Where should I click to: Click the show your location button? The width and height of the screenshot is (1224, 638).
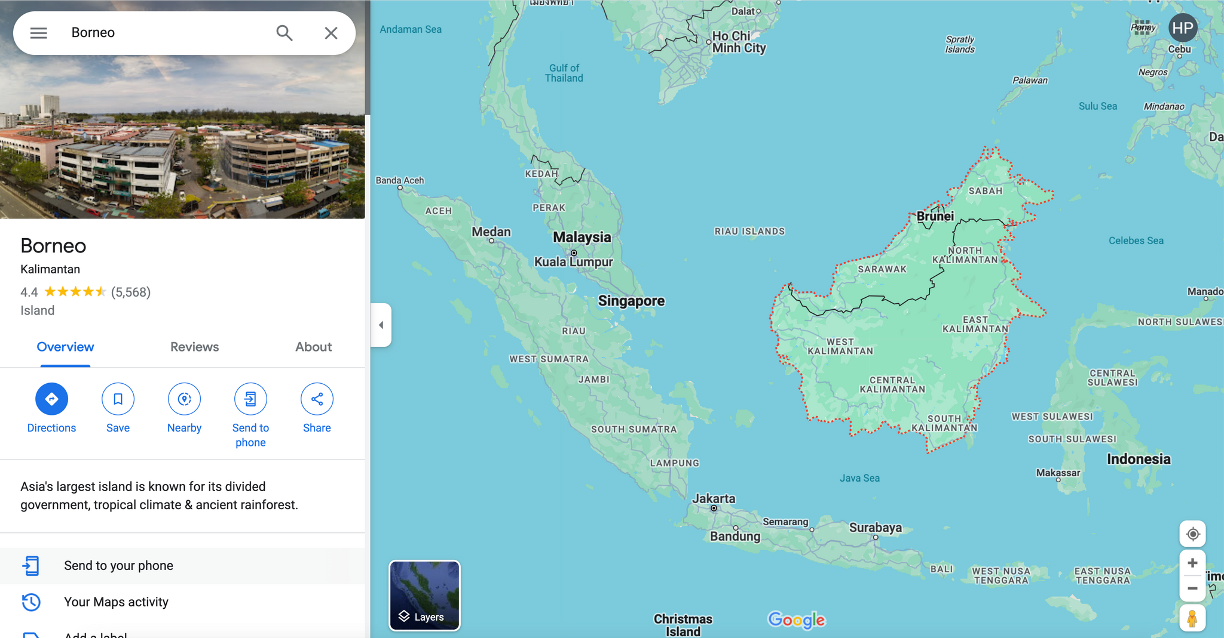pyautogui.click(x=1192, y=534)
